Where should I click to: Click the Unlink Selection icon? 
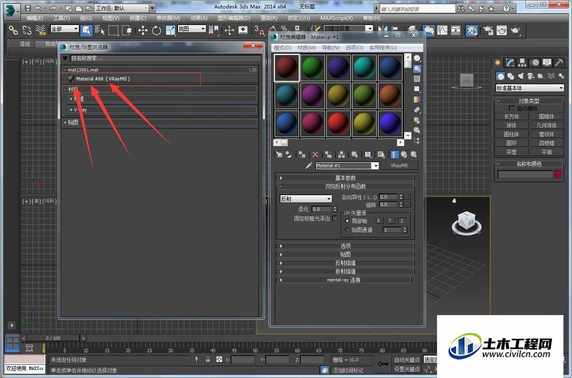(x=27, y=30)
